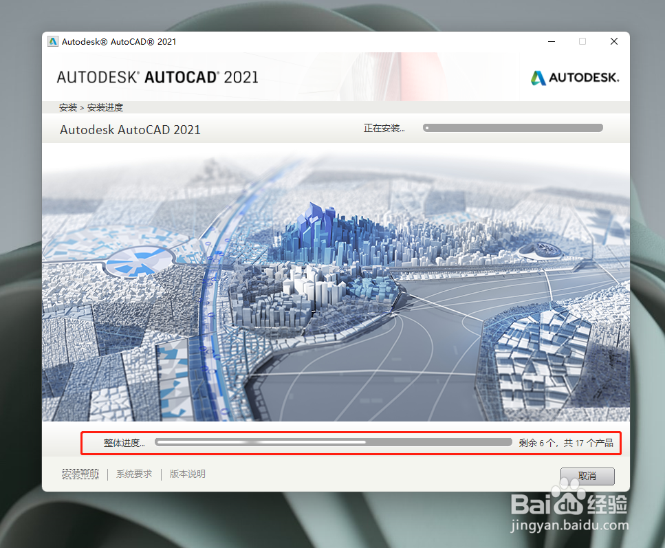This screenshot has width=665, height=548.
Task: Click the Autodesk logo icon in the title bar
Action: pyautogui.click(x=53, y=41)
